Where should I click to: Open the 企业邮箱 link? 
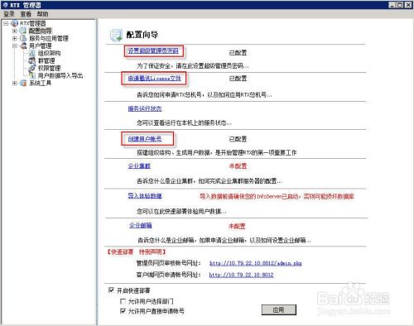tap(141, 226)
